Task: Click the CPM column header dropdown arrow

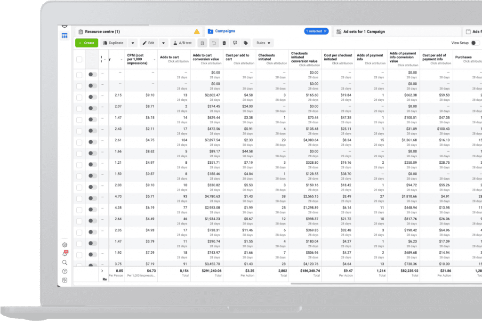Action: (154, 60)
